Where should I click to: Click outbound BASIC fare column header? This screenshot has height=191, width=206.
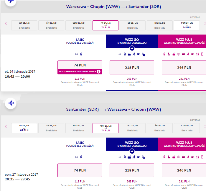[80, 41]
